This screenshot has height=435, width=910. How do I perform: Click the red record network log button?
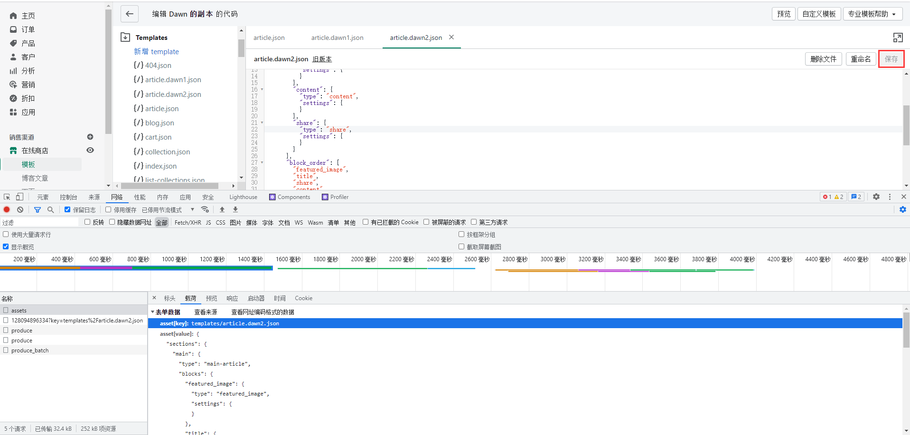click(x=7, y=209)
